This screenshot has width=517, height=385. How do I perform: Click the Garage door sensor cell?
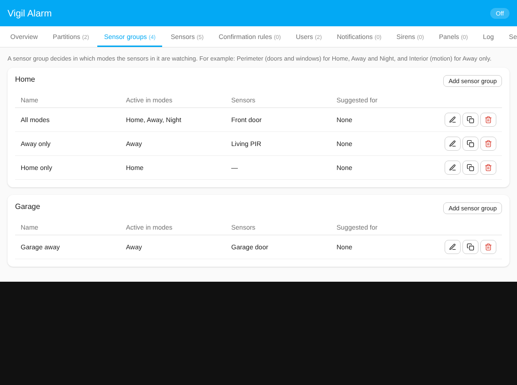250,247
